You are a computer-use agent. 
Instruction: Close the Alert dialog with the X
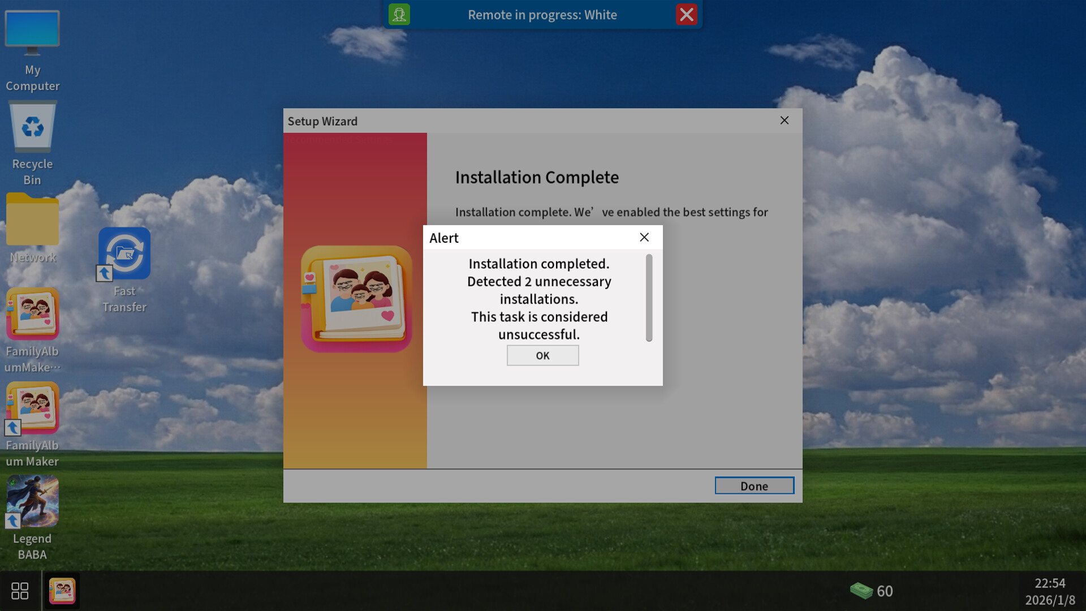click(x=644, y=238)
